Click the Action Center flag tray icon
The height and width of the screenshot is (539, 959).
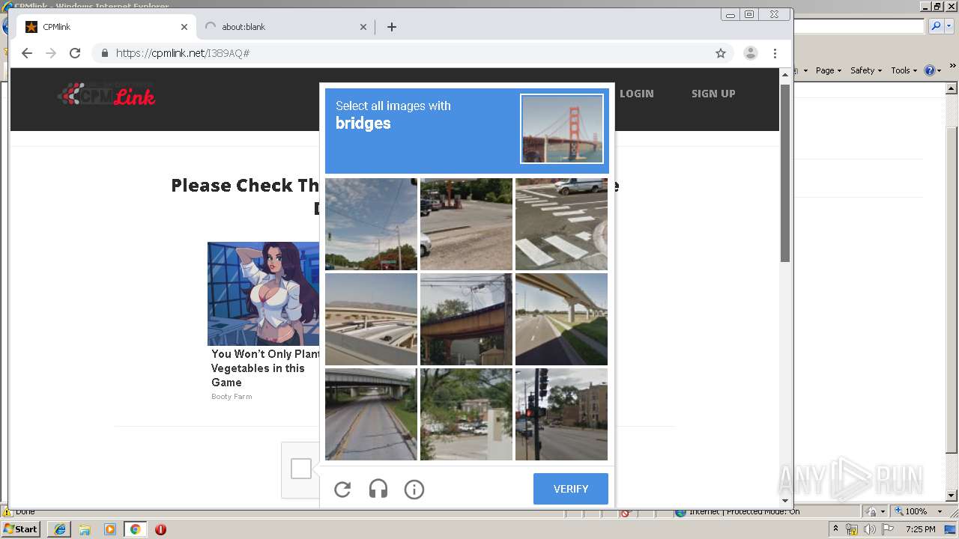(x=888, y=529)
